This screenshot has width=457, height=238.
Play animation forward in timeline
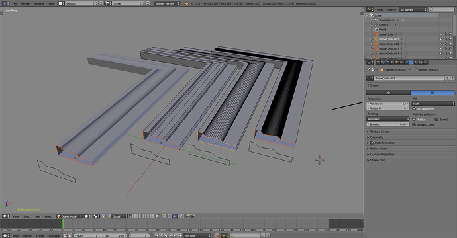click(170, 235)
